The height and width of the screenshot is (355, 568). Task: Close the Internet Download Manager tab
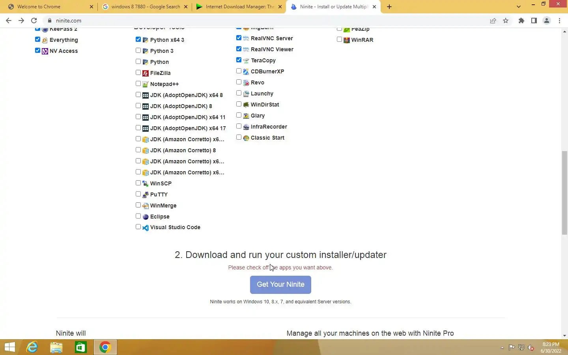point(280,7)
